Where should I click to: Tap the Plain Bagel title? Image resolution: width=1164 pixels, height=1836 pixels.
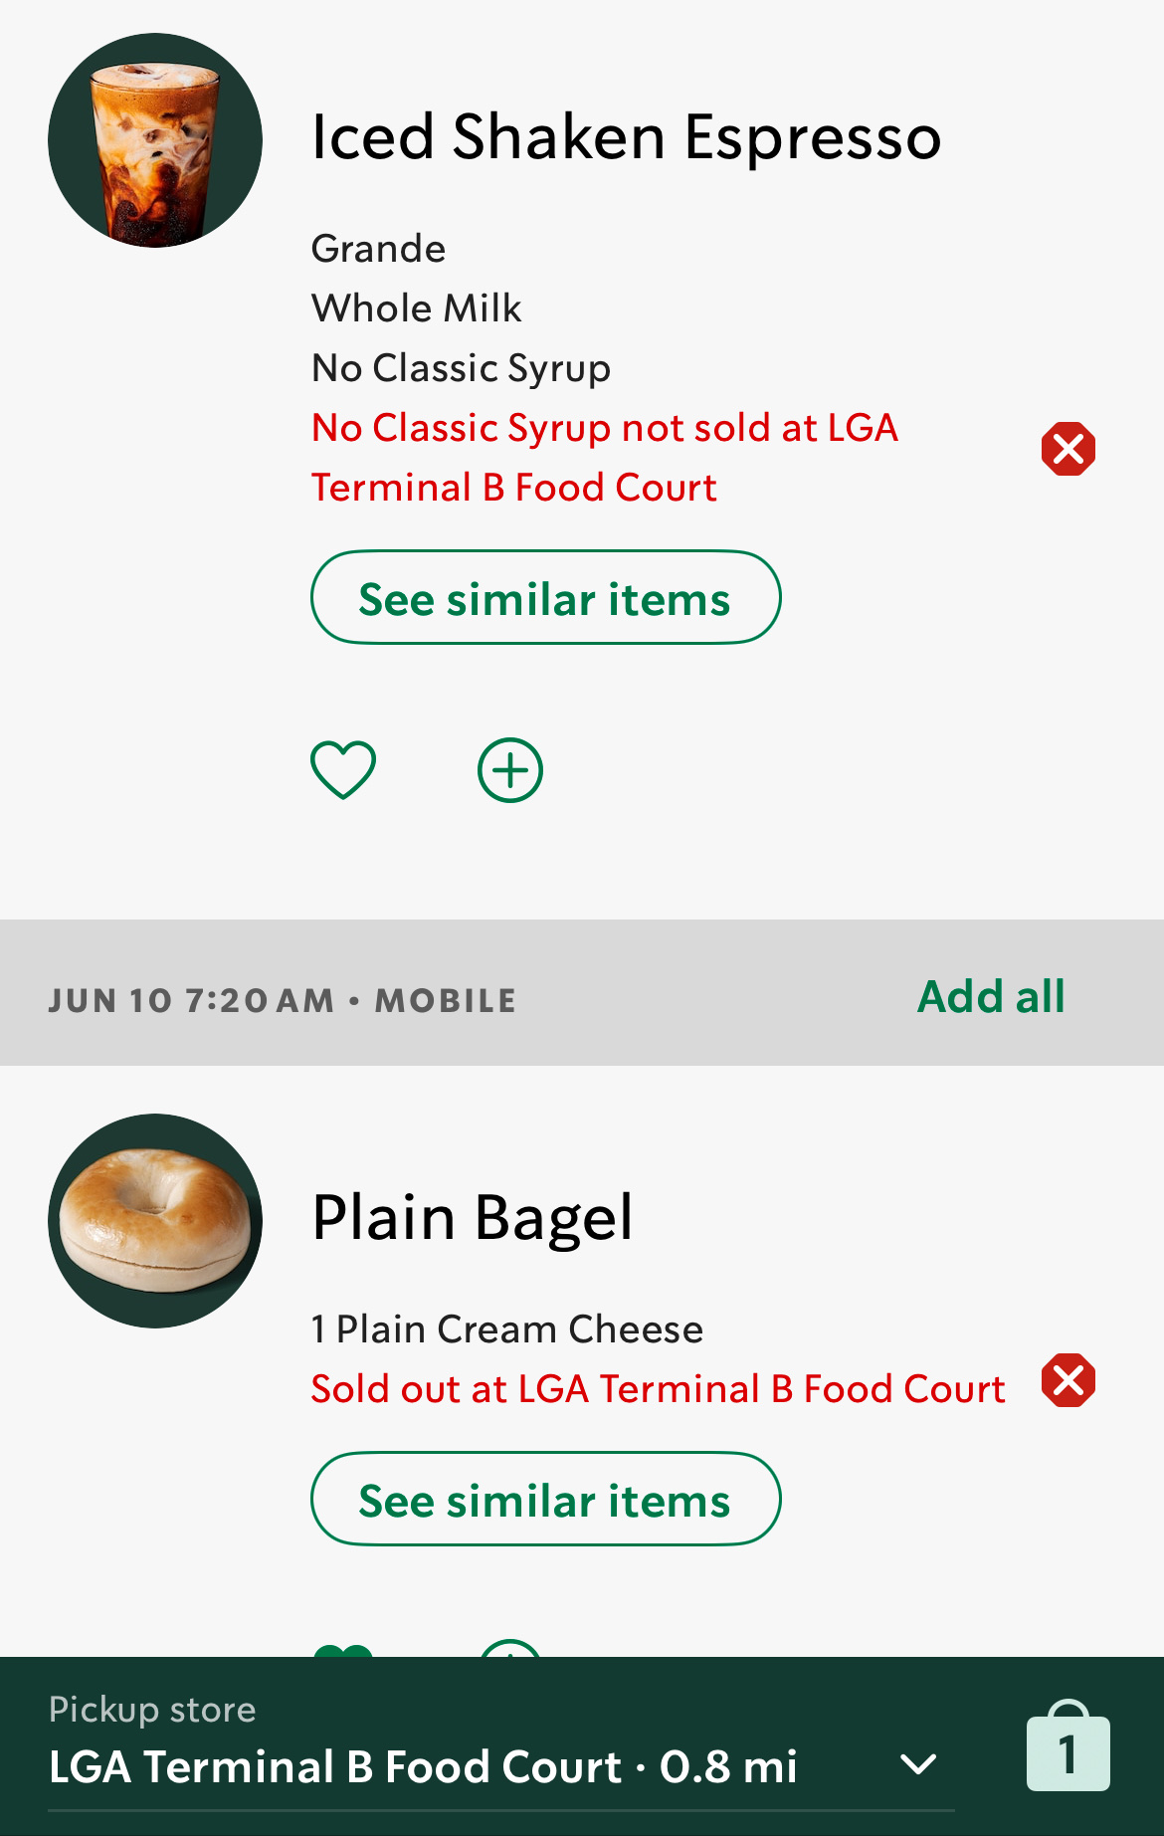pos(473,1217)
